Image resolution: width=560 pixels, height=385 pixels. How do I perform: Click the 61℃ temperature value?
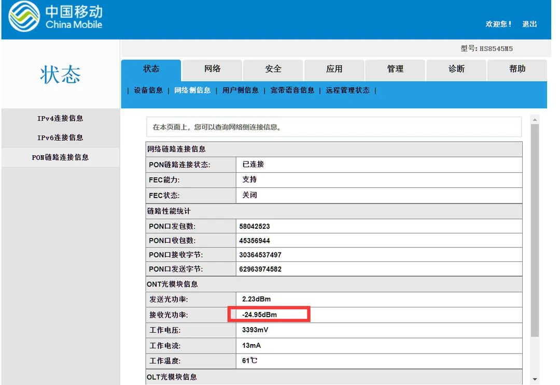[249, 361]
